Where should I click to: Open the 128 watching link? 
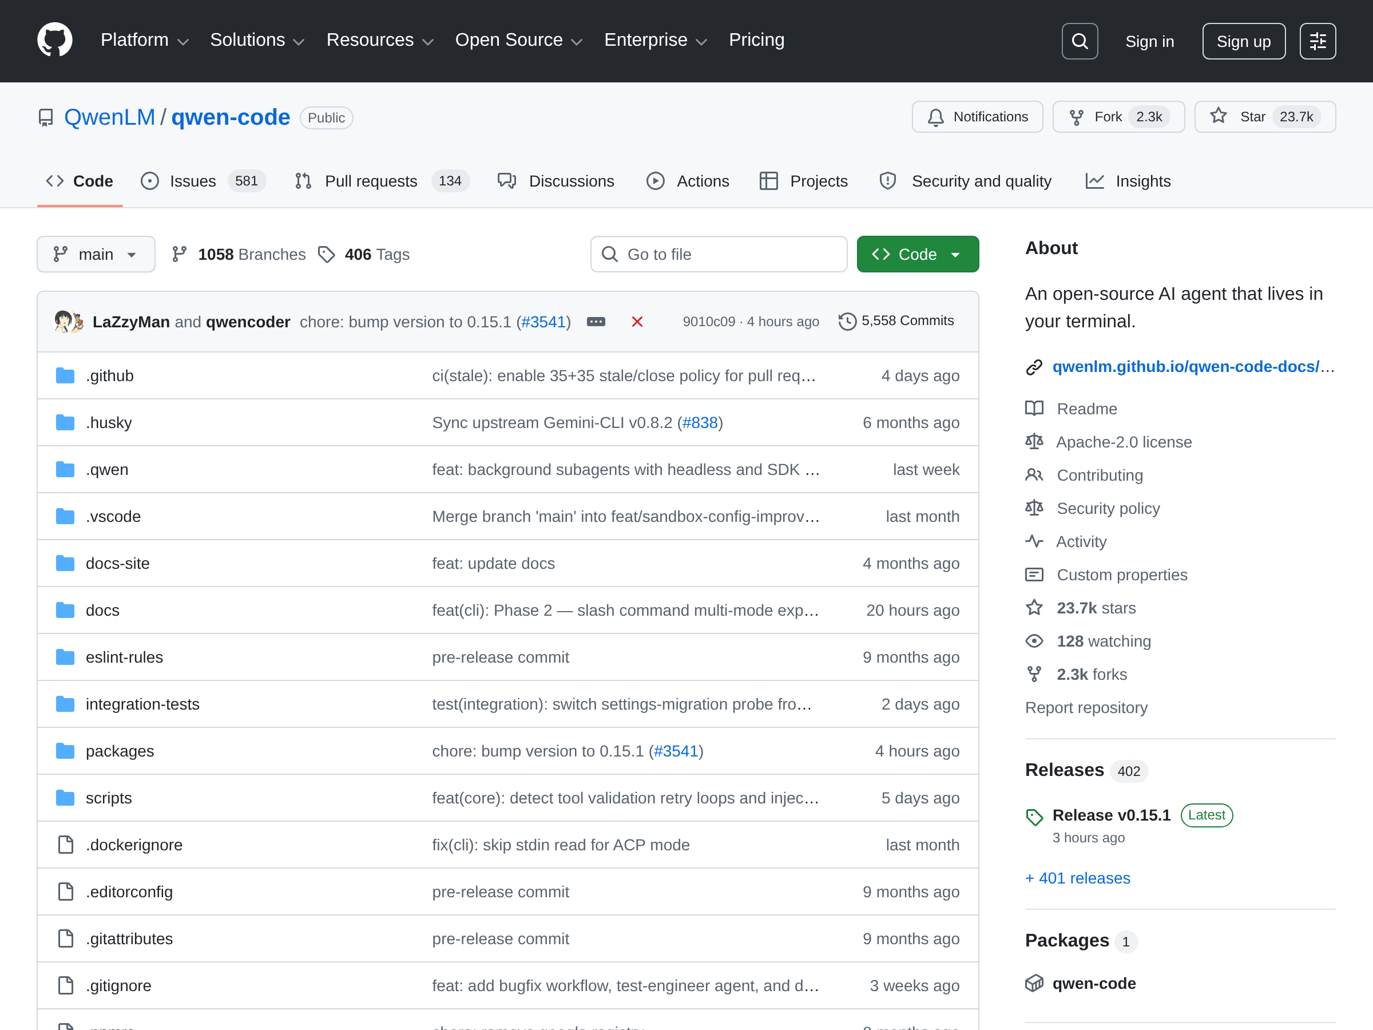click(x=1103, y=641)
